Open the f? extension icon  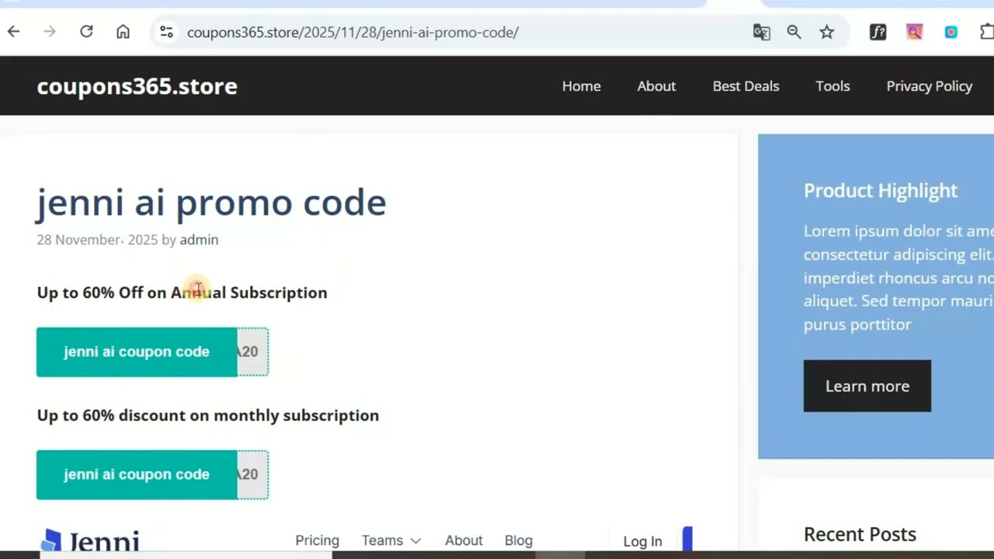(878, 32)
